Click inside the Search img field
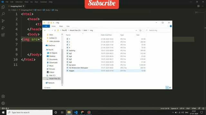Screen dimensions: 206x115 [157, 30]
